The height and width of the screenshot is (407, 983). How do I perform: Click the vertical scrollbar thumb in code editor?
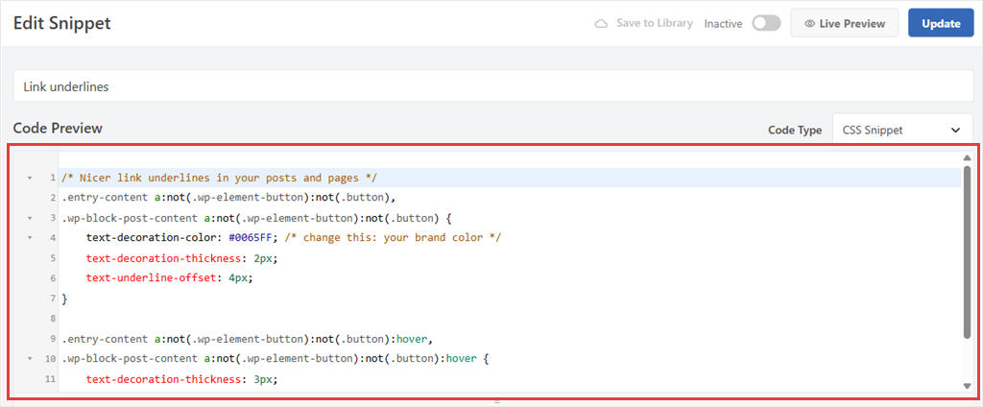(967, 252)
